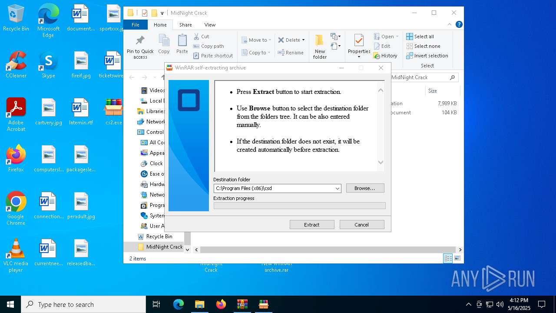Open the File ribbon tab

pyautogui.click(x=136, y=25)
